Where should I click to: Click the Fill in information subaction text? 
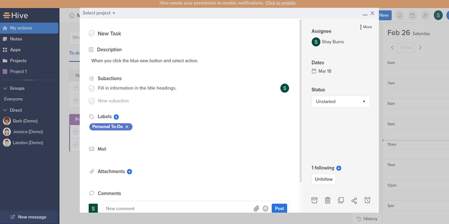(x=137, y=88)
